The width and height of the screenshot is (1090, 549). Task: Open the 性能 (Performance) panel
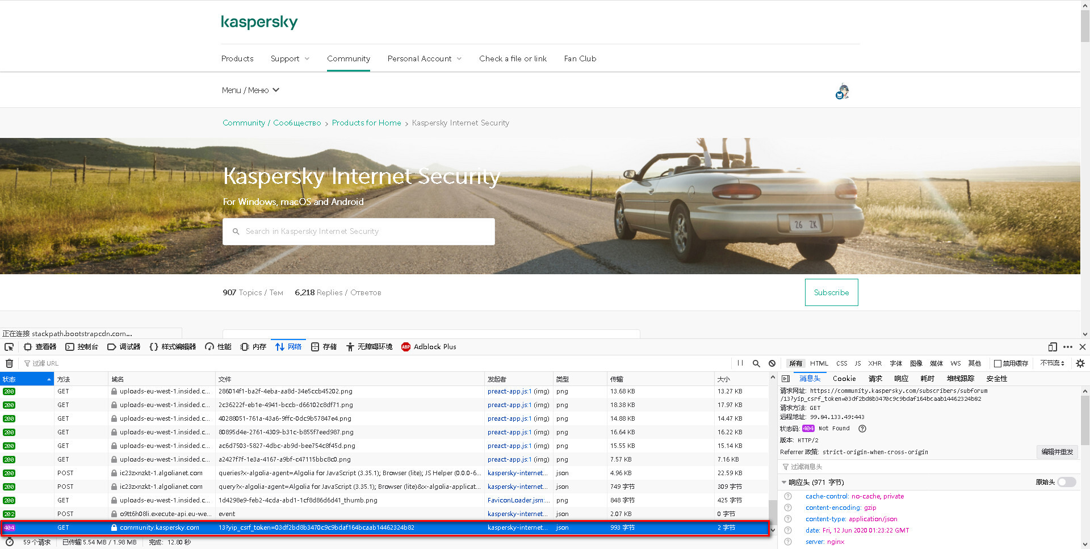point(218,347)
